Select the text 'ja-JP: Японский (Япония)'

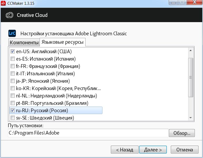click(x=43, y=81)
